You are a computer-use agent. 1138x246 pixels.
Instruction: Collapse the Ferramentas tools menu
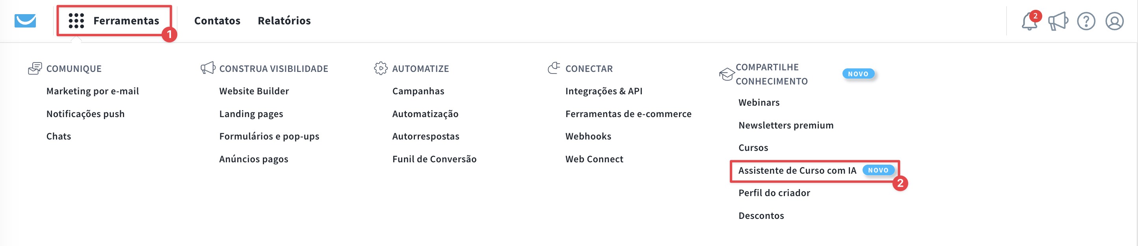click(x=126, y=21)
